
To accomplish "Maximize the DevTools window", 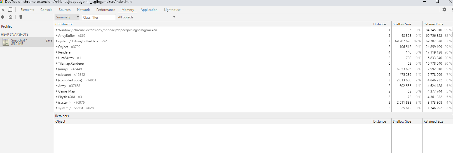I will 437,2.
